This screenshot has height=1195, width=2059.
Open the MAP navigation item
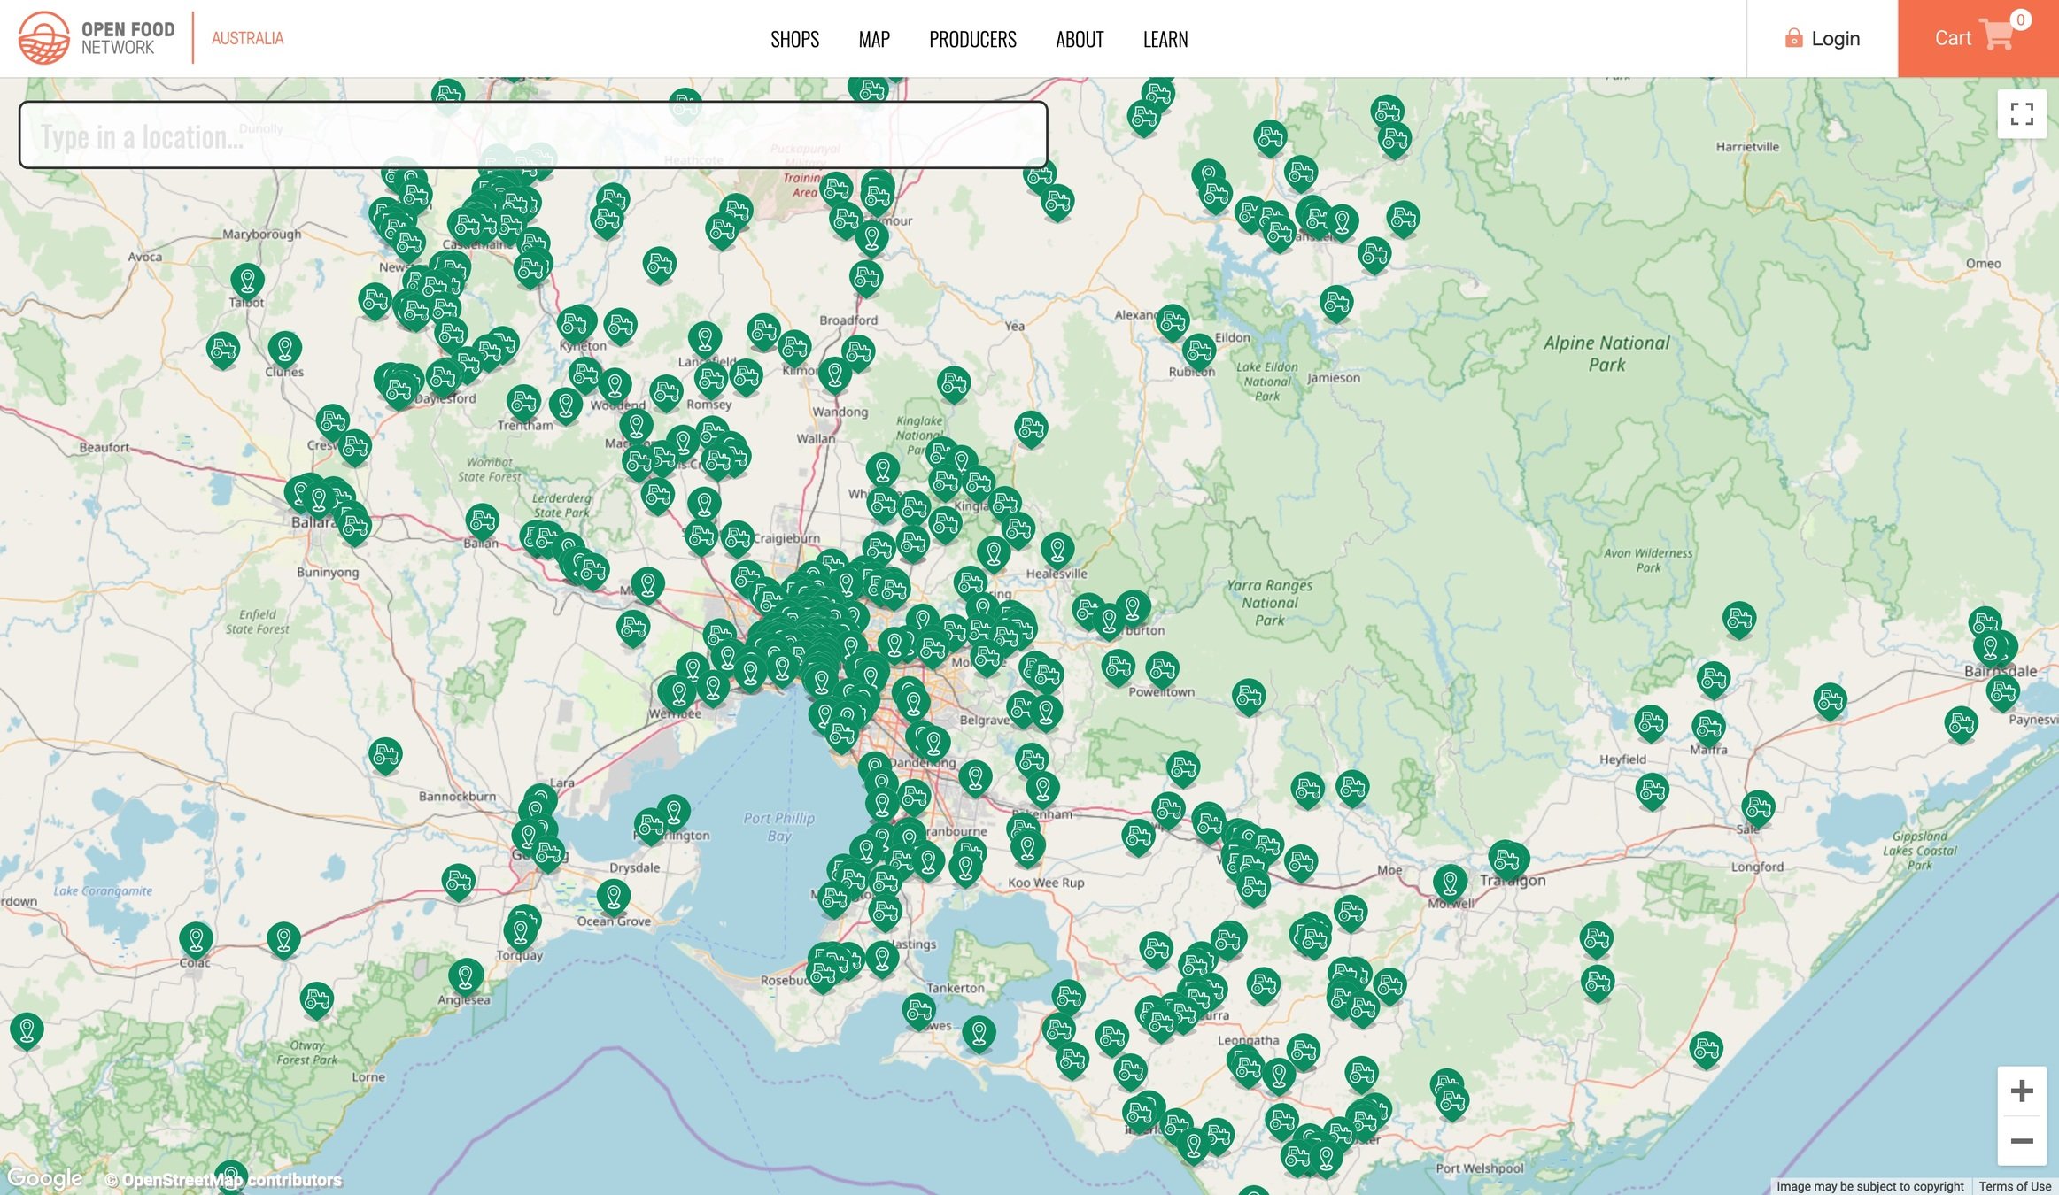point(873,39)
